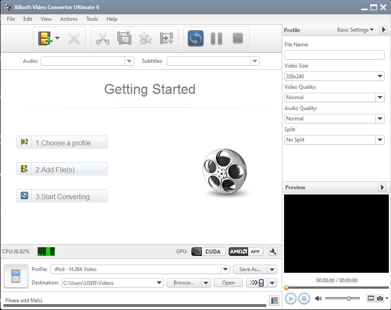391x310 pixels.
Task: Take a snapshot with the camera icon
Action: [x=380, y=298]
